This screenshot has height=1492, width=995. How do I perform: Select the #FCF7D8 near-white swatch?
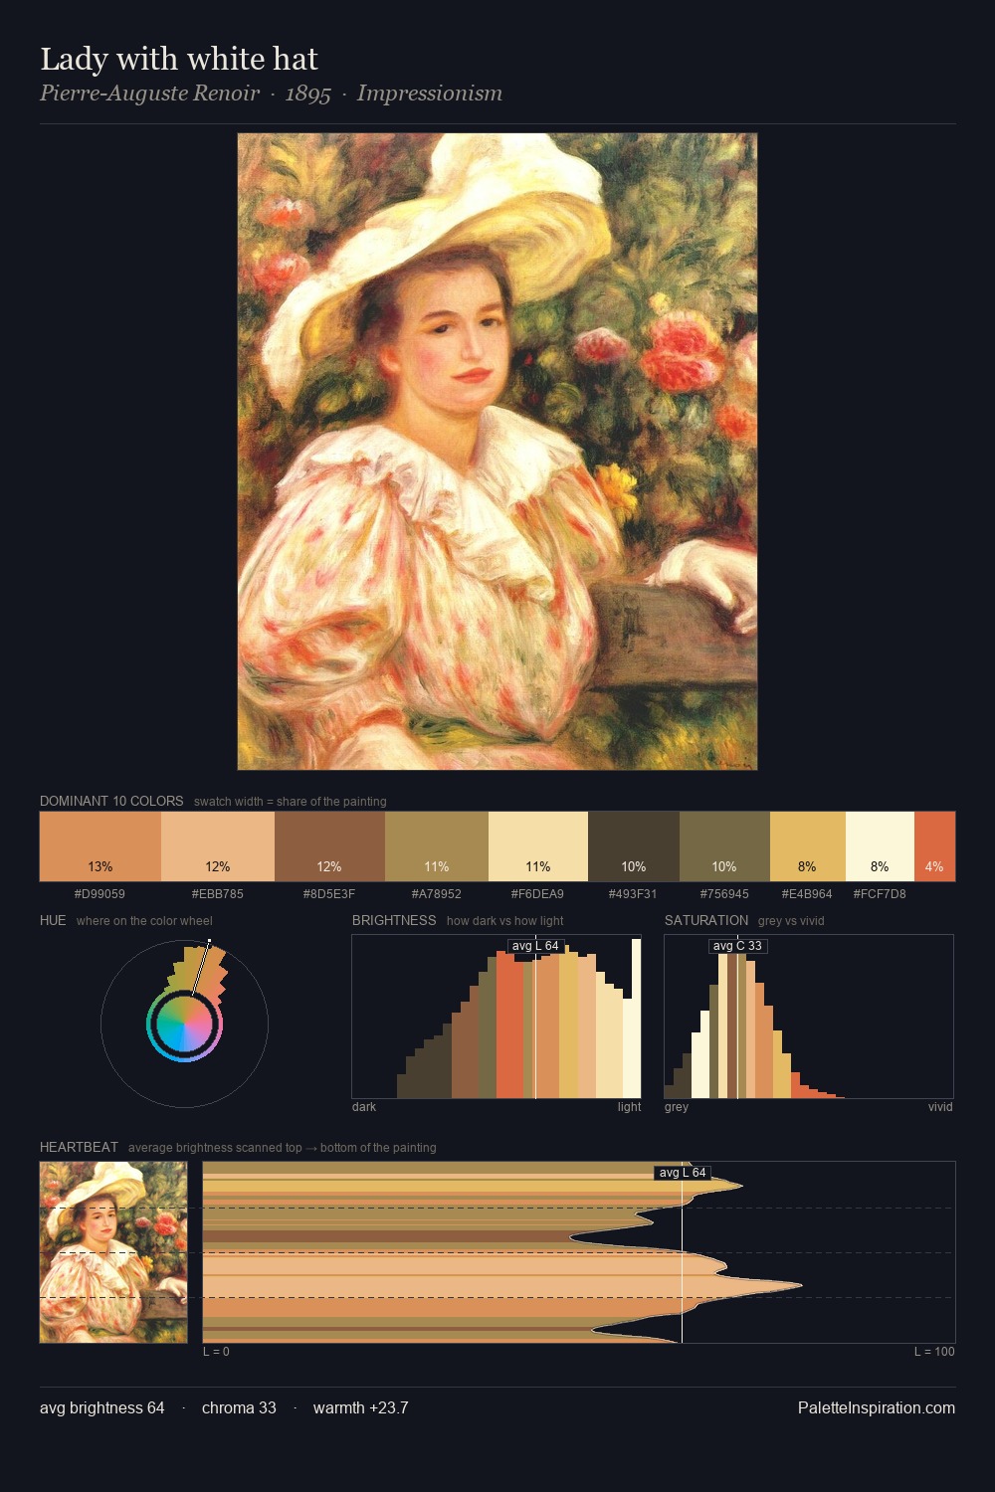(880, 846)
